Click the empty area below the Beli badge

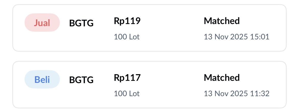coord(42,97)
